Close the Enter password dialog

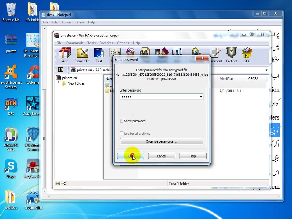203,58
